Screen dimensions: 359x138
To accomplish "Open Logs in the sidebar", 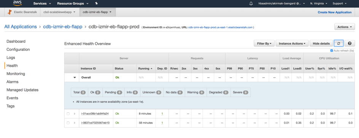I will [11, 58].
